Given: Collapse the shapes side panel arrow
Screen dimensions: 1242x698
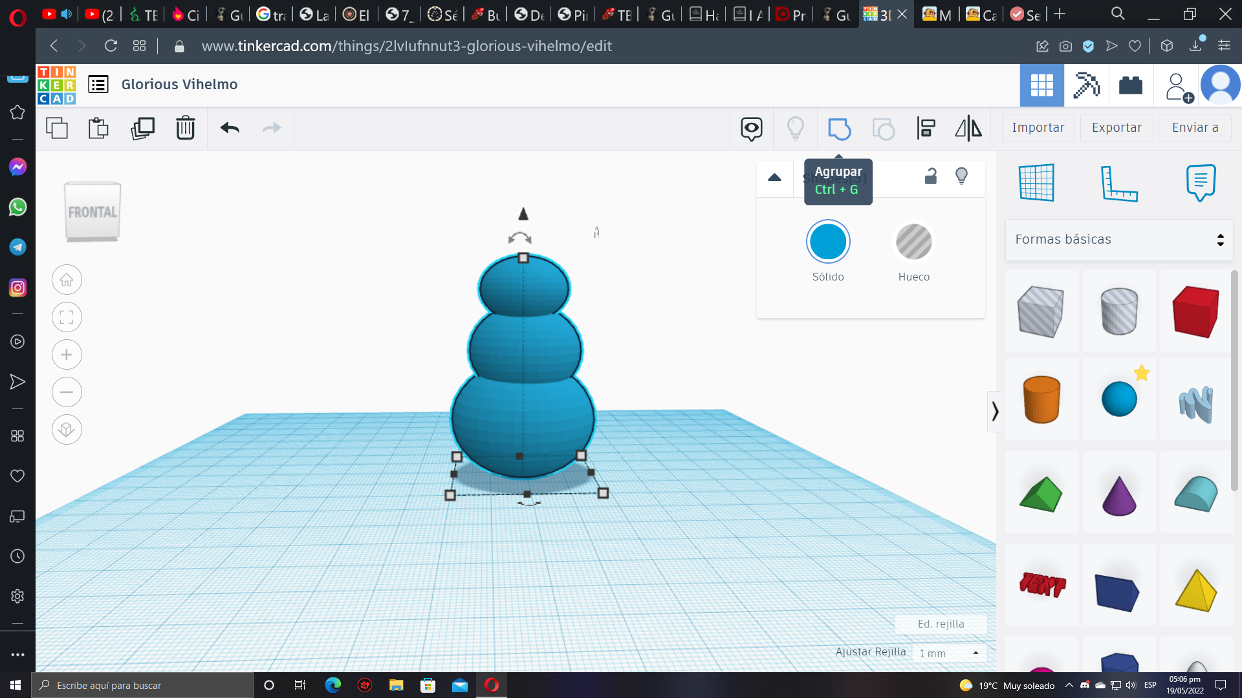Looking at the screenshot, I should [994, 411].
